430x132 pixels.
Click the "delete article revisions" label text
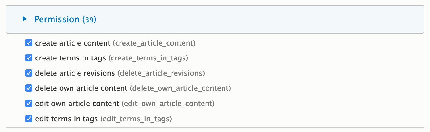75,73
